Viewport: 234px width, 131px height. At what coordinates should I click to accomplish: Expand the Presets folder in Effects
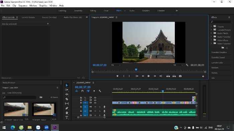211,26
